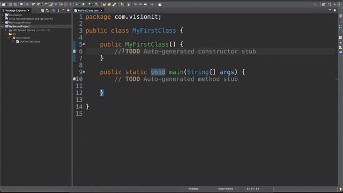Expand the automation project node
The height and width of the screenshot is (193, 343).
(2, 15)
